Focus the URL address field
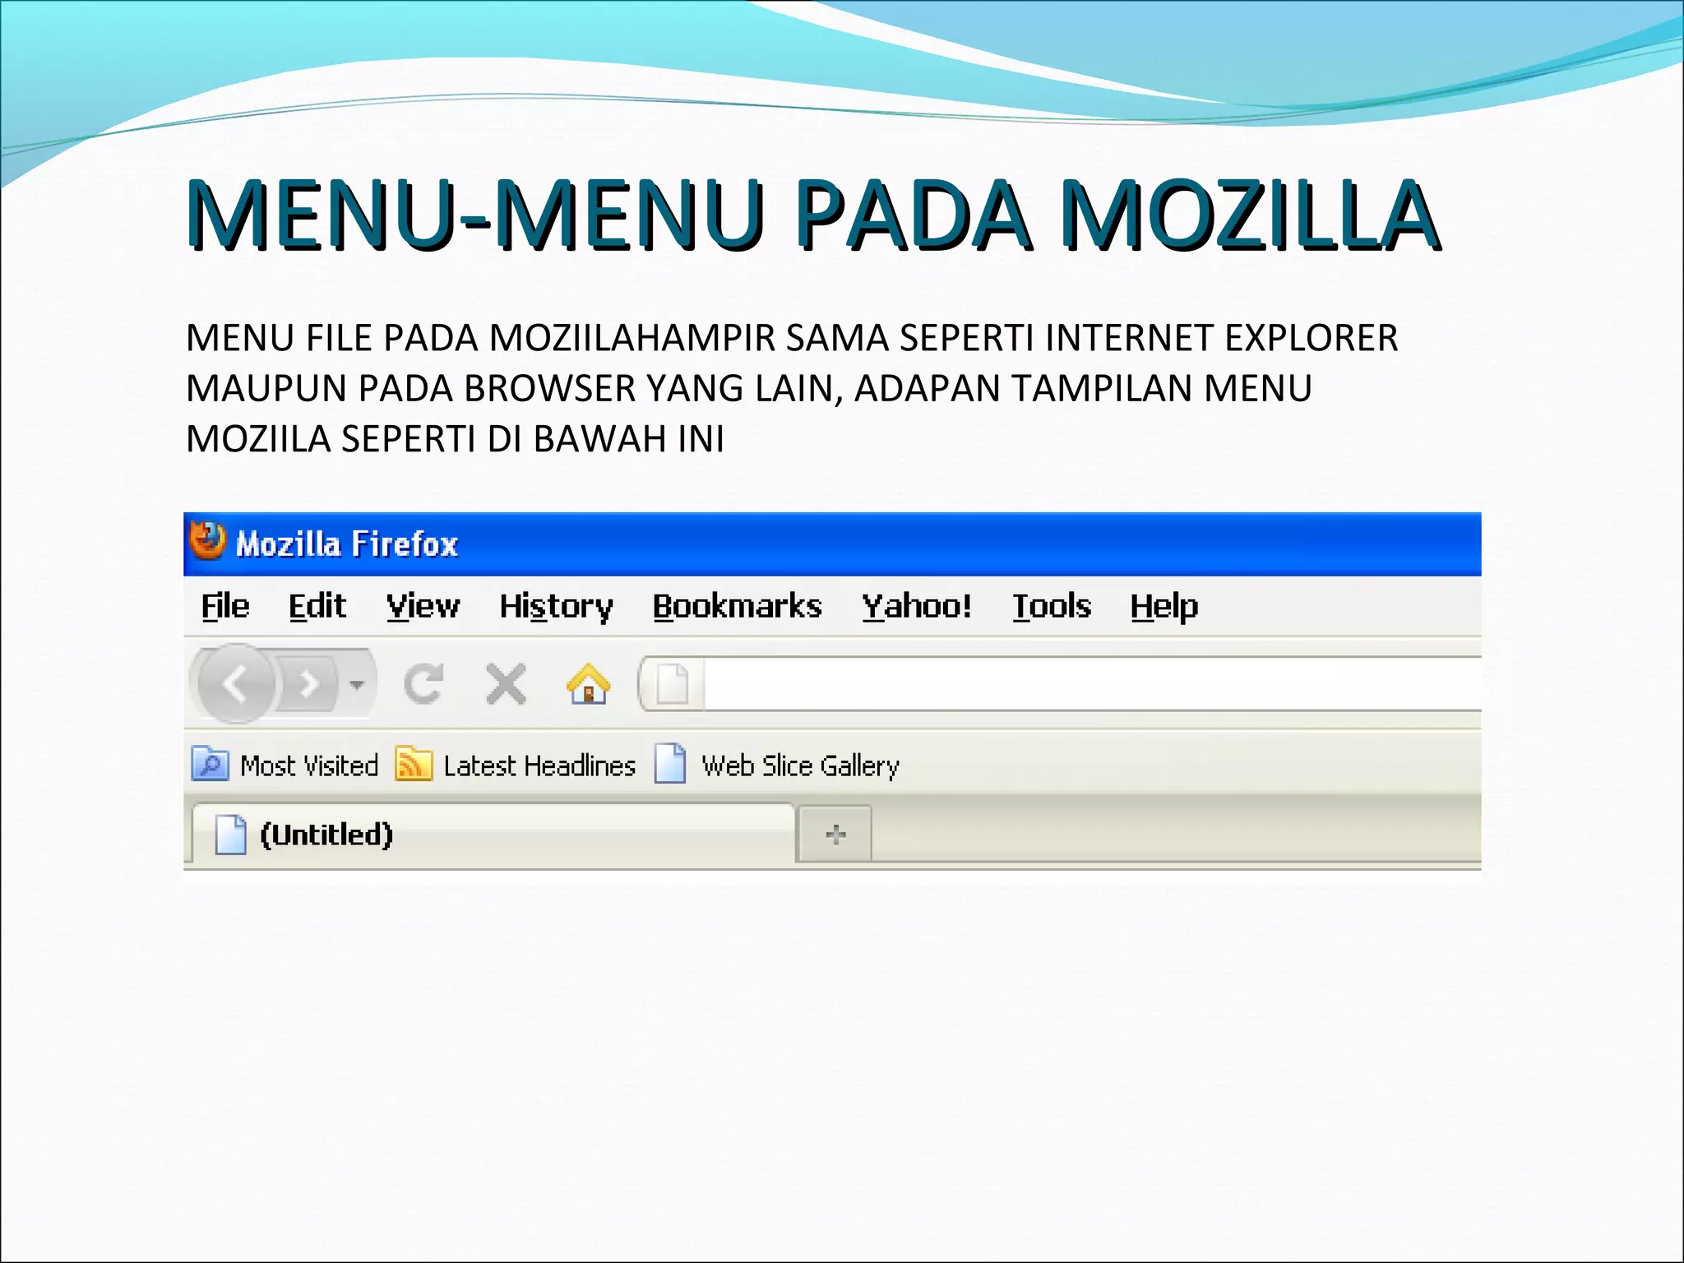The height and width of the screenshot is (1263, 1684). [x=1092, y=683]
